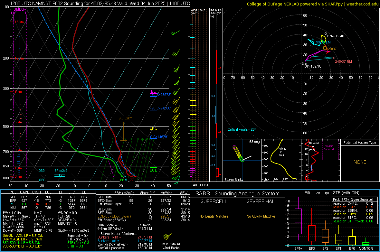This screenshot has width=380, height=252.
Task: Select the 6 km height marker
Action: (x=18, y=122)
